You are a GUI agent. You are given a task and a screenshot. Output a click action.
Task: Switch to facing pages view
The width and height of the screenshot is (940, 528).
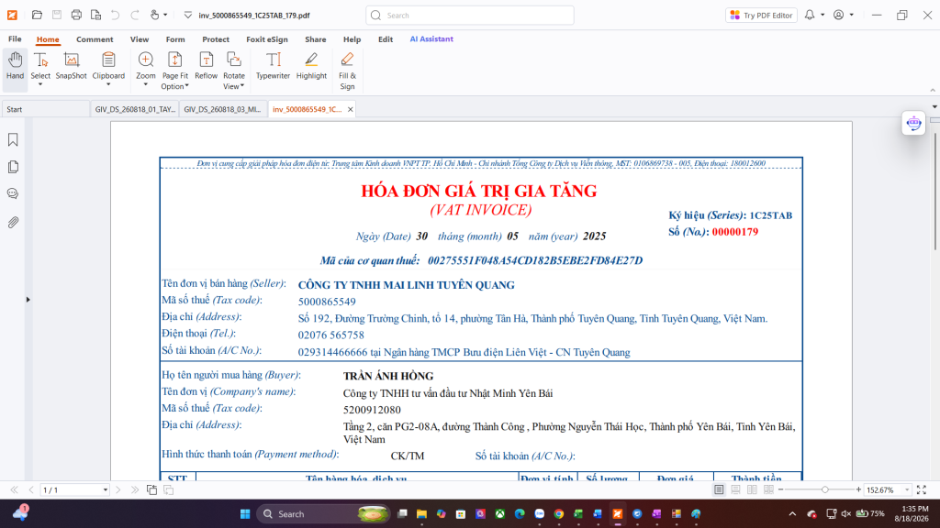[752, 489]
